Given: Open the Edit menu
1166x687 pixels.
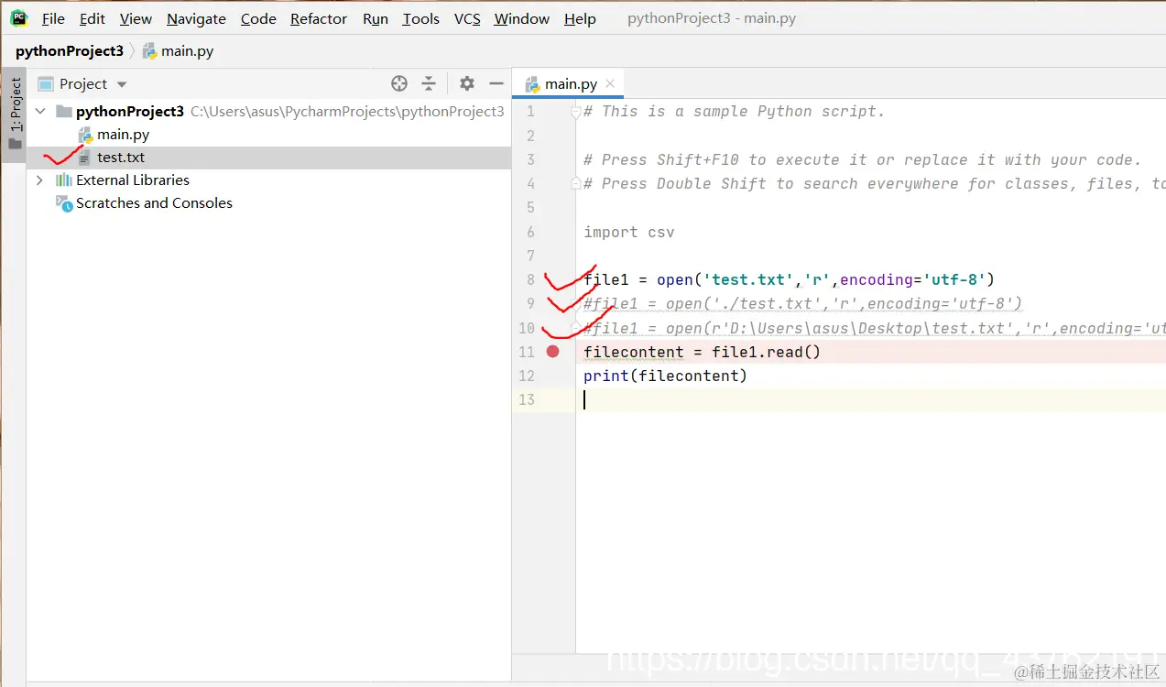Looking at the screenshot, I should pyautogui.click(x=92, y=18).
